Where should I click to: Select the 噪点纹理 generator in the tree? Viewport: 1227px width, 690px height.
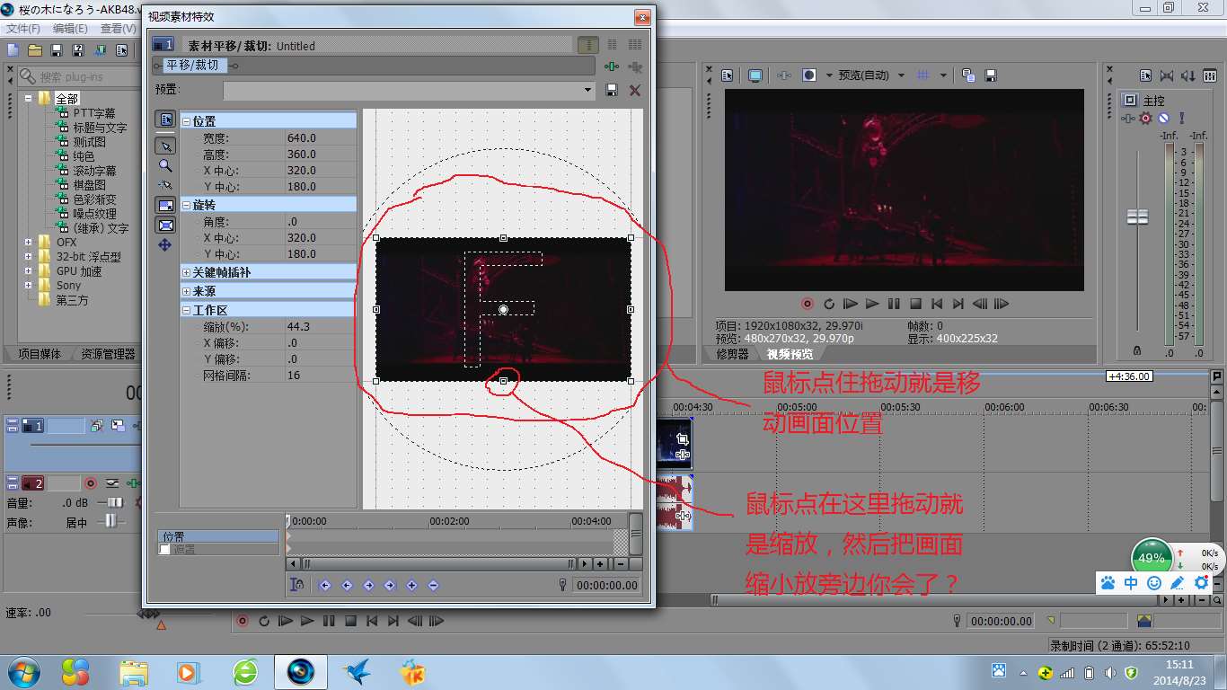[94, 213]
